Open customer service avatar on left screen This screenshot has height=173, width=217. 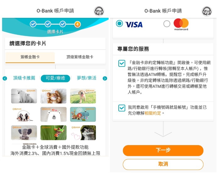(99, 11)
